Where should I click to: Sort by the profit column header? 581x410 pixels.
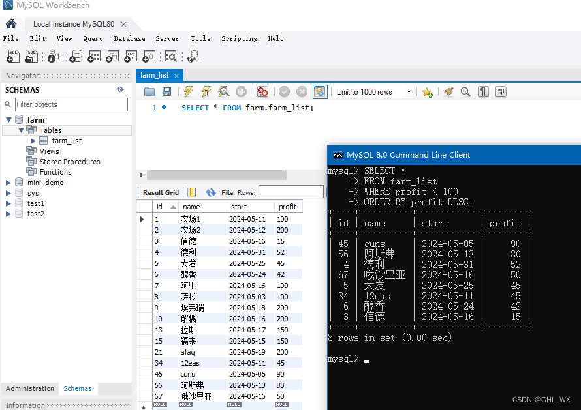pyautogui.click(x=288, y=207)
